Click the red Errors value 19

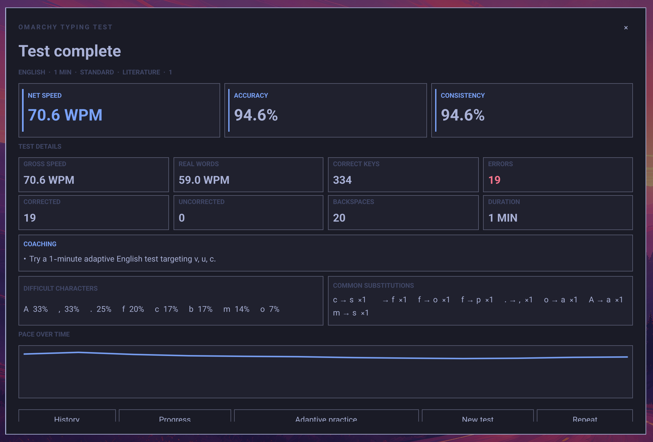[x=494, y=180]
